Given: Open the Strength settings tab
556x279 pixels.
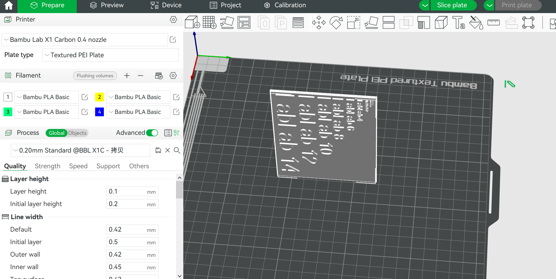Looking at the screenshot, I should coord(47,166).
